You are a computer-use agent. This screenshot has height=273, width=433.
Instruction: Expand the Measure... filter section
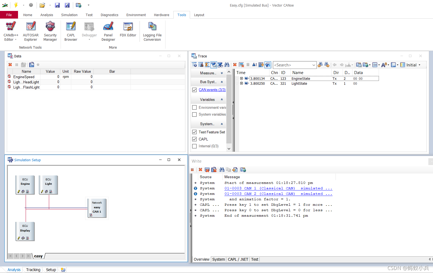222,73
